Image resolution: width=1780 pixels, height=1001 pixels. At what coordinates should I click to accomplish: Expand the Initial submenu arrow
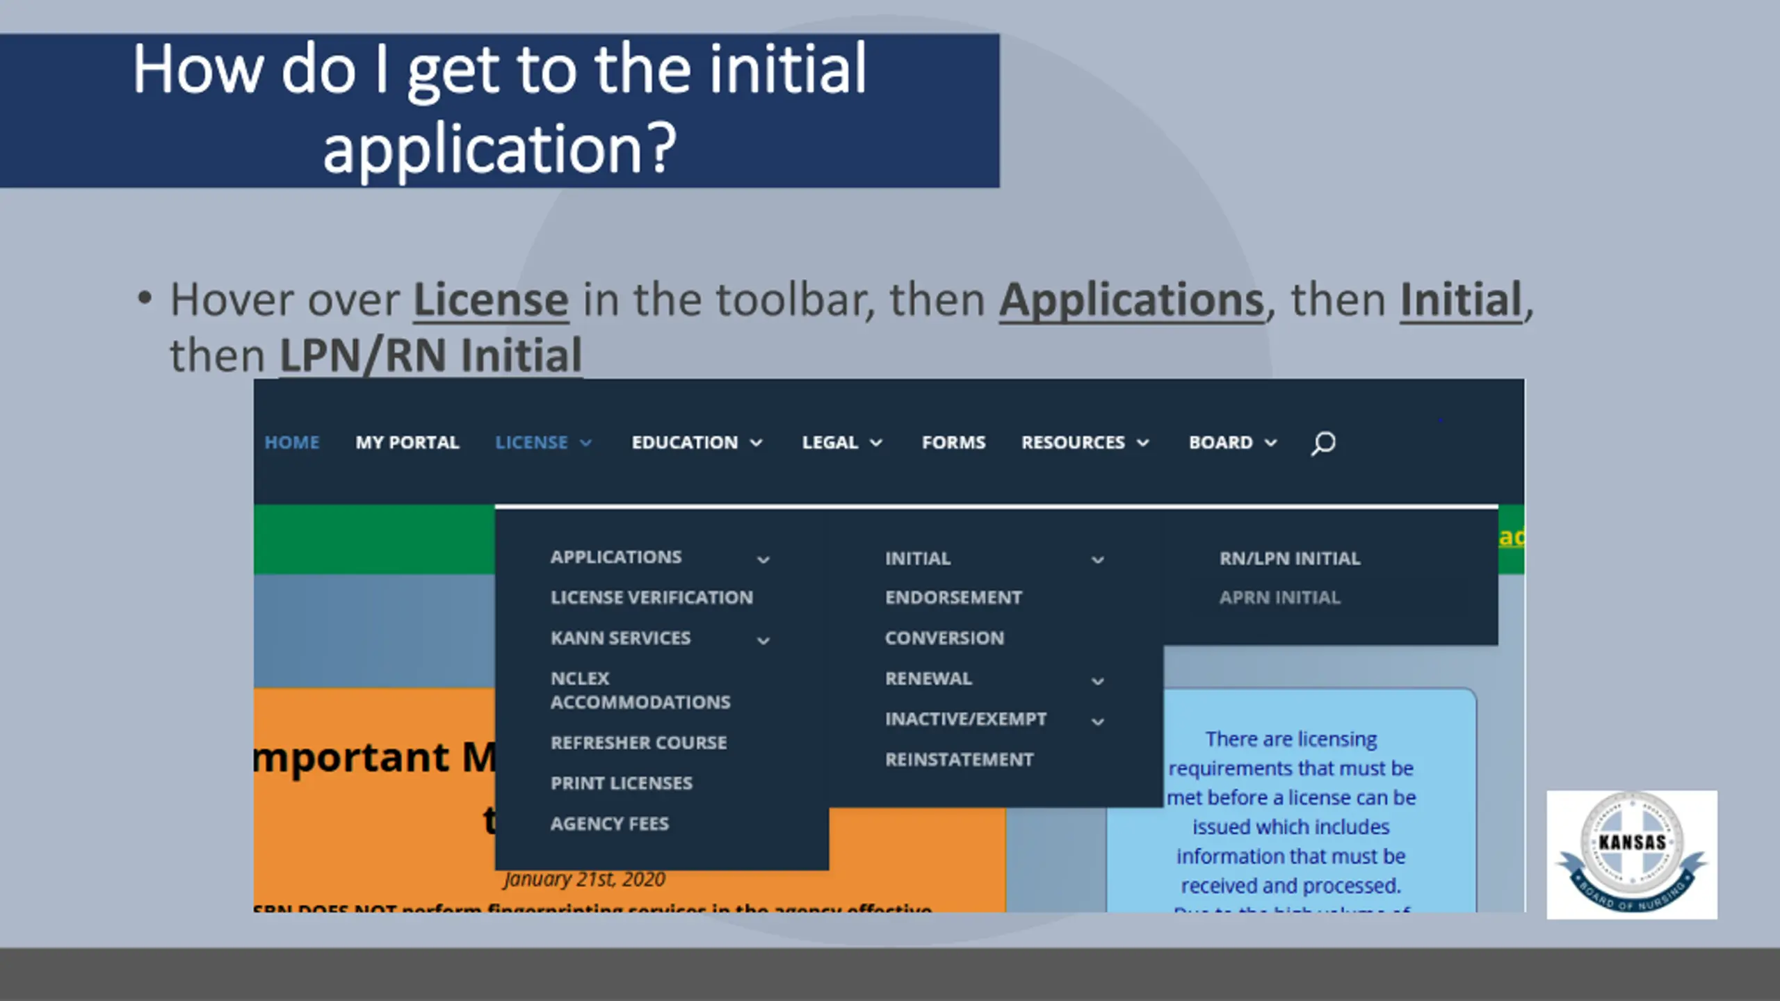pyautogui.click(x=1098, y=560)
